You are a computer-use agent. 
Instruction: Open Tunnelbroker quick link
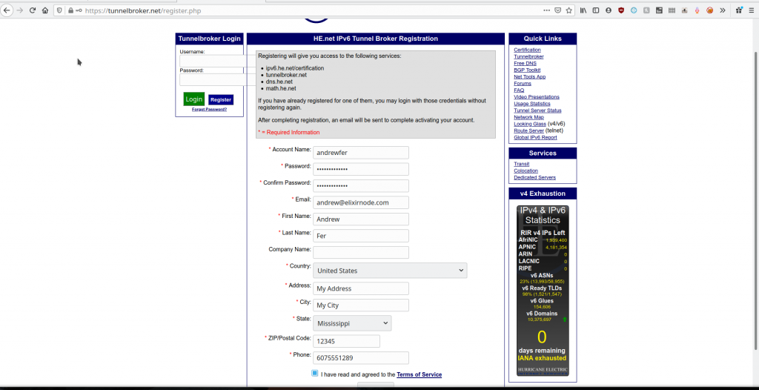pyautogui.click(x=528, y=56)
